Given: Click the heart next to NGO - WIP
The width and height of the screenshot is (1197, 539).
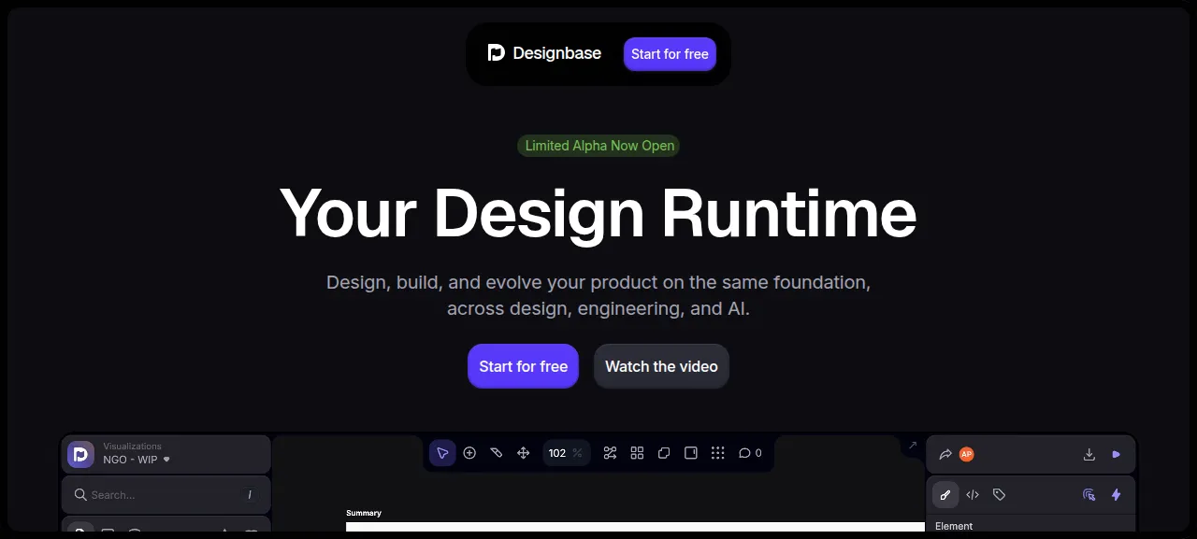Looking at the screenshot, I should pos(166,460).
